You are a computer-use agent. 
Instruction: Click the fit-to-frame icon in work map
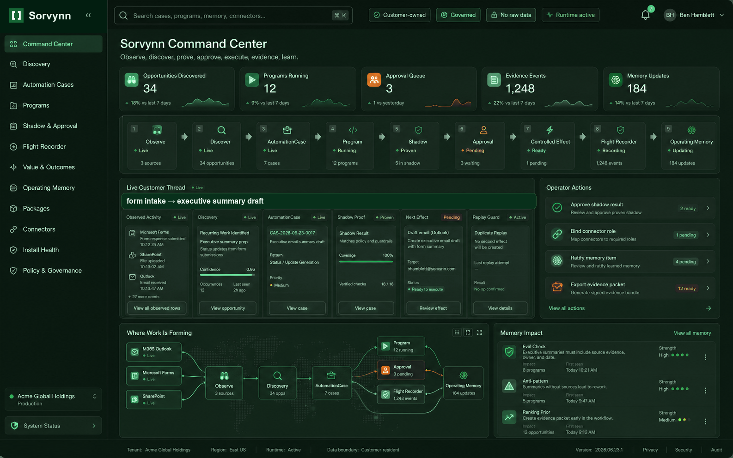pos(468,332)
